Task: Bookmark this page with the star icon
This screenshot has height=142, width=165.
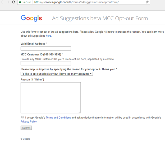Action: point(147,2)
